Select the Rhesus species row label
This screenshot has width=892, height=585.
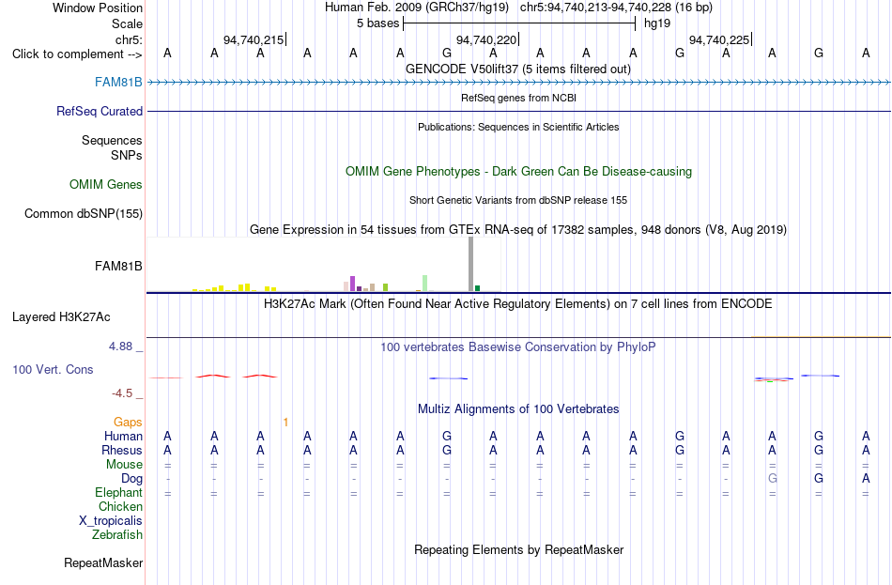point(122,450)
